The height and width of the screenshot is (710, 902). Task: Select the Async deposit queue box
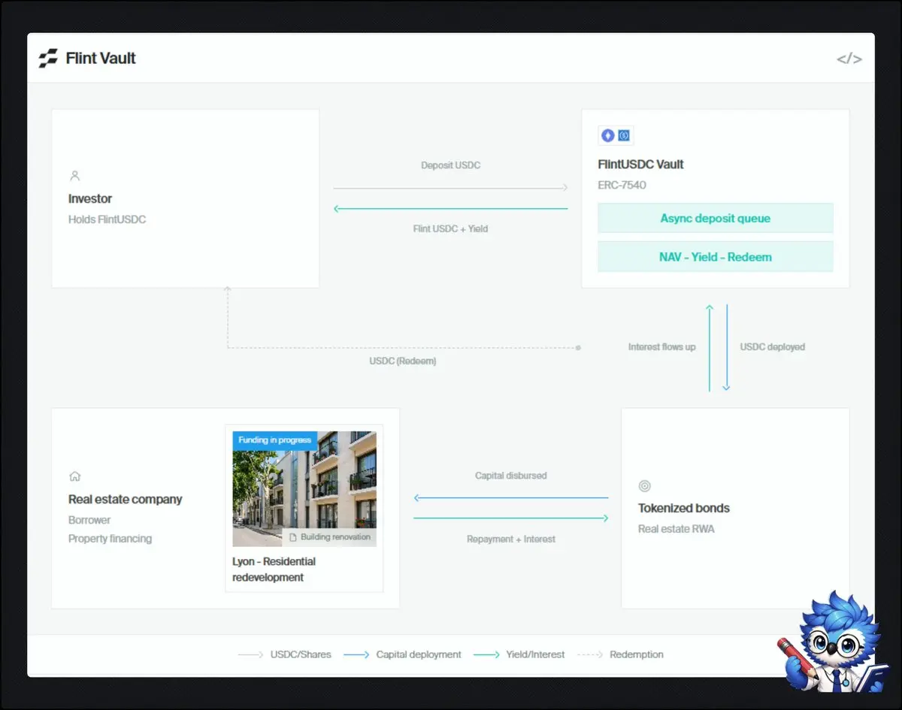pyautogui.click(x=715, y=219)
